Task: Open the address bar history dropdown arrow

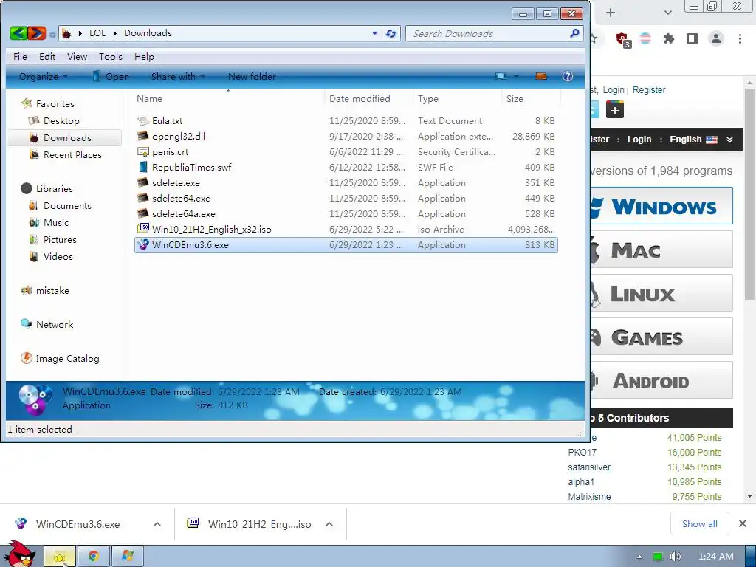Action: coord(374,33)
